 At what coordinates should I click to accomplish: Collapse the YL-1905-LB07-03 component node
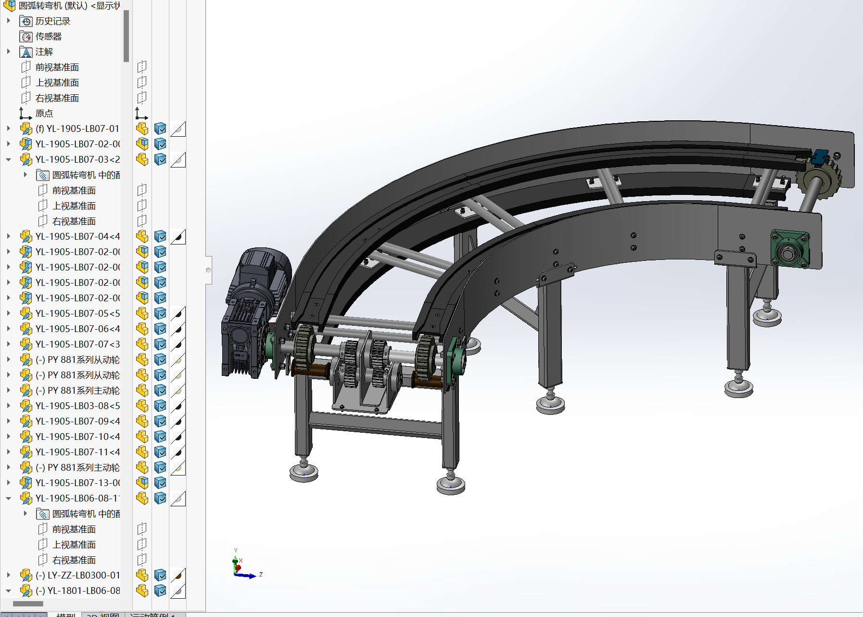9,159
